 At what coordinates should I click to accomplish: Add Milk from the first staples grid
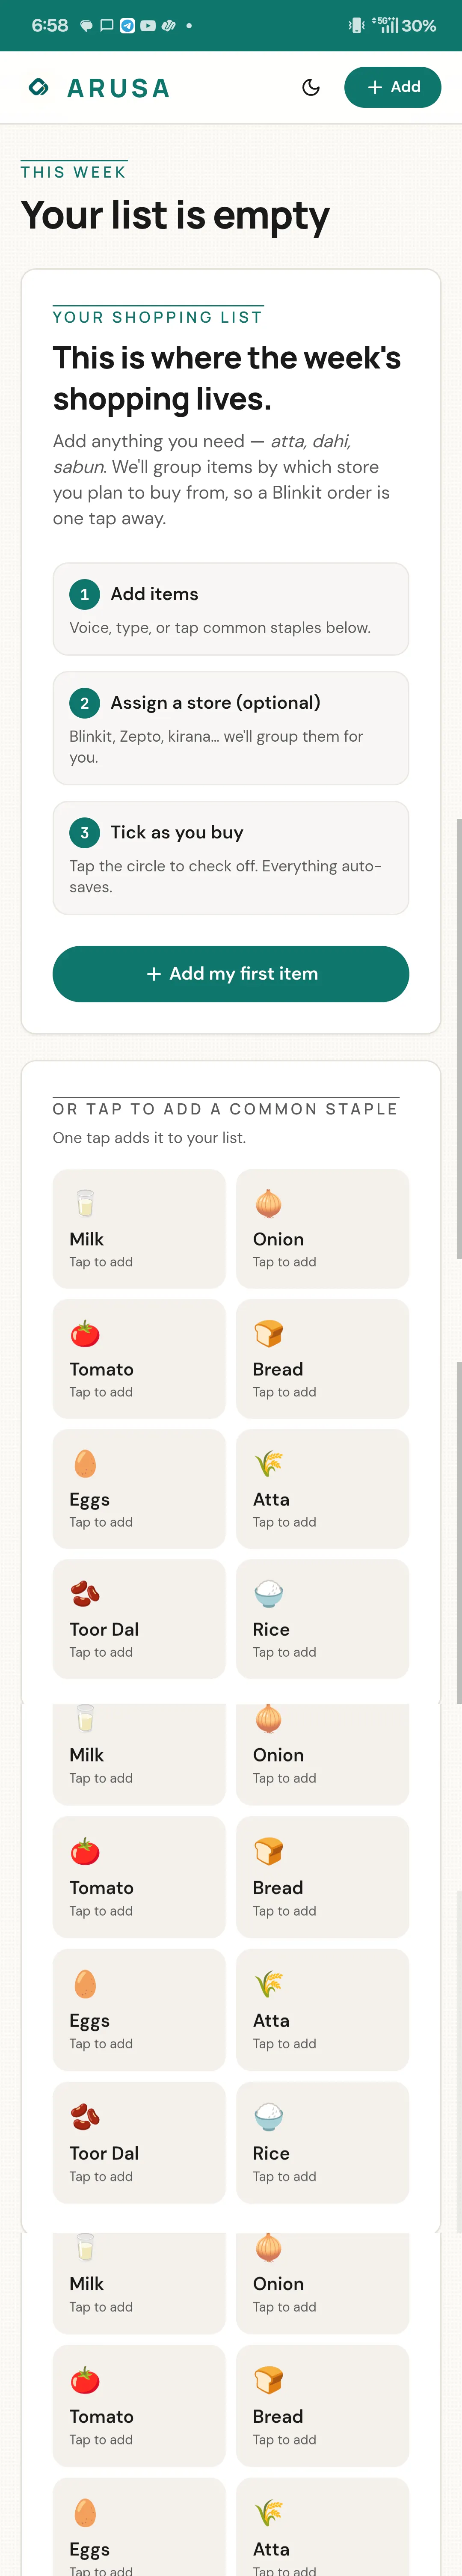pyautogui.click(x=139, y=1229)
